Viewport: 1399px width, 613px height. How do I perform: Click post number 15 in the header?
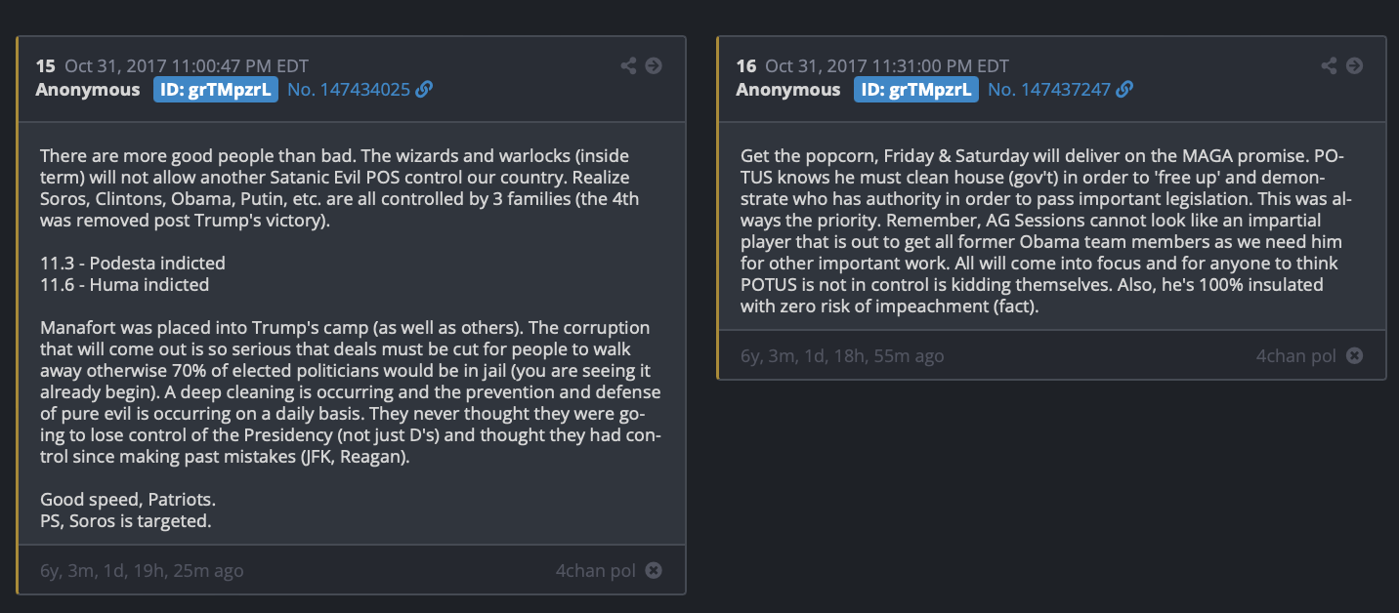coord(46,66)
